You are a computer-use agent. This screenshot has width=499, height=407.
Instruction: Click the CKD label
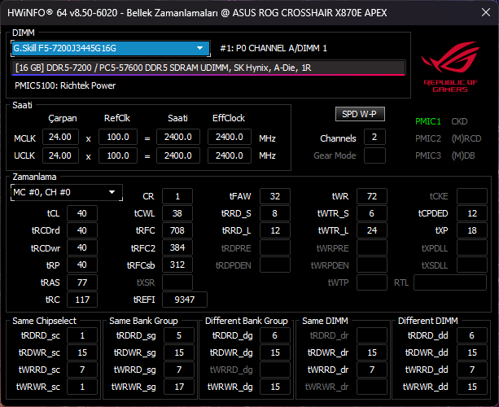click(459, 121)
